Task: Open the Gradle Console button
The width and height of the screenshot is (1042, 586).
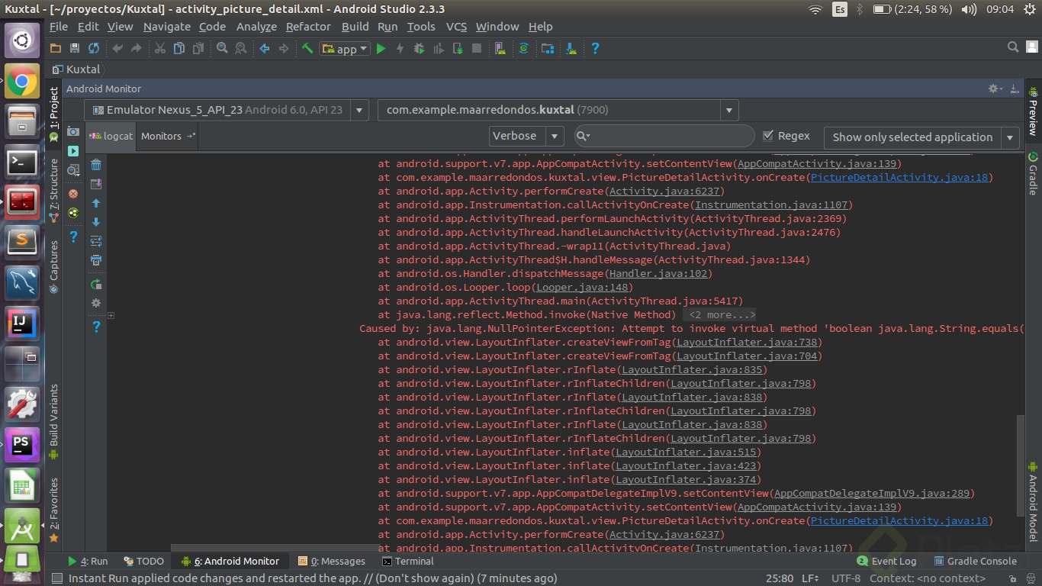Action: (x=975, y=561)
